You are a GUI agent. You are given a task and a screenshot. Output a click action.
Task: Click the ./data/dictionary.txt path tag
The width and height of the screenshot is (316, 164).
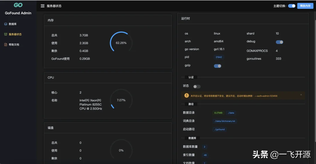coord(225,121)
